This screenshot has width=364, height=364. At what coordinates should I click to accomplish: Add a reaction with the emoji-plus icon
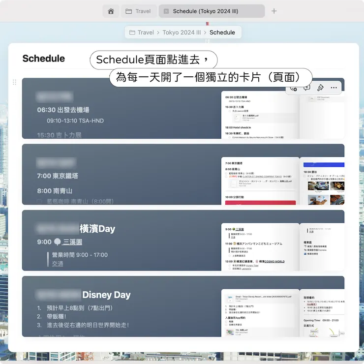294,88
